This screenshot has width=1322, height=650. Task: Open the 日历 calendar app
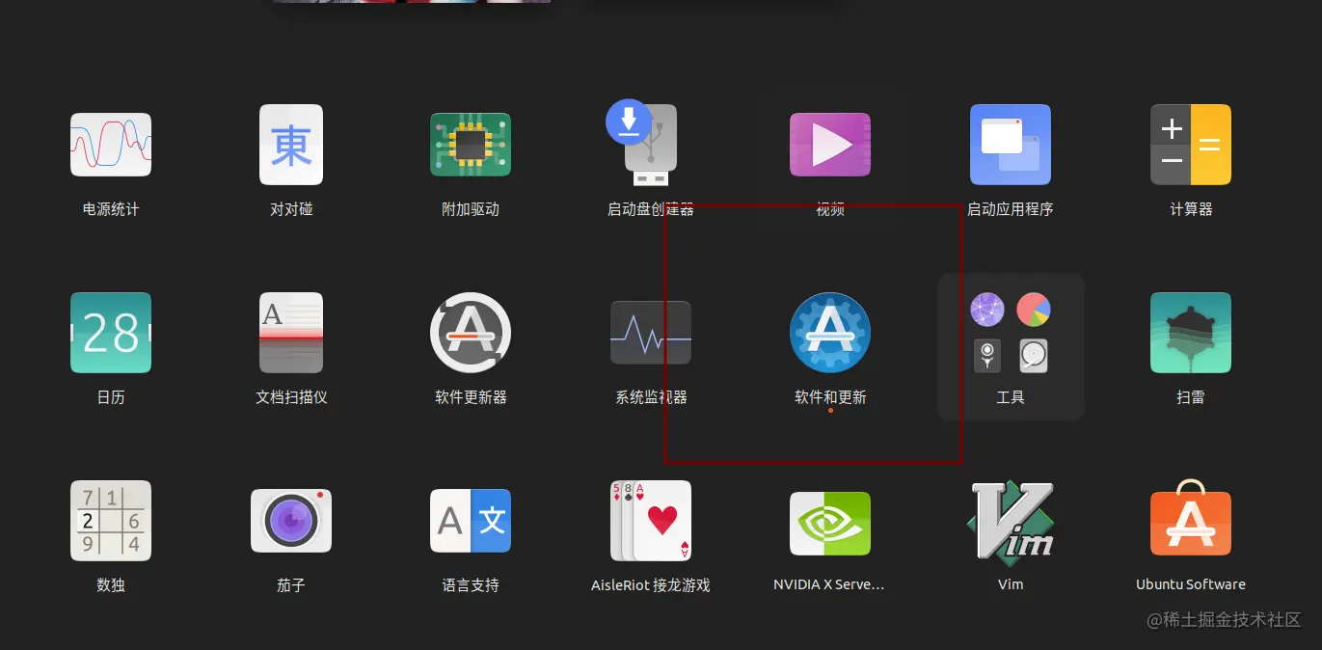click(x=111, y=333)
